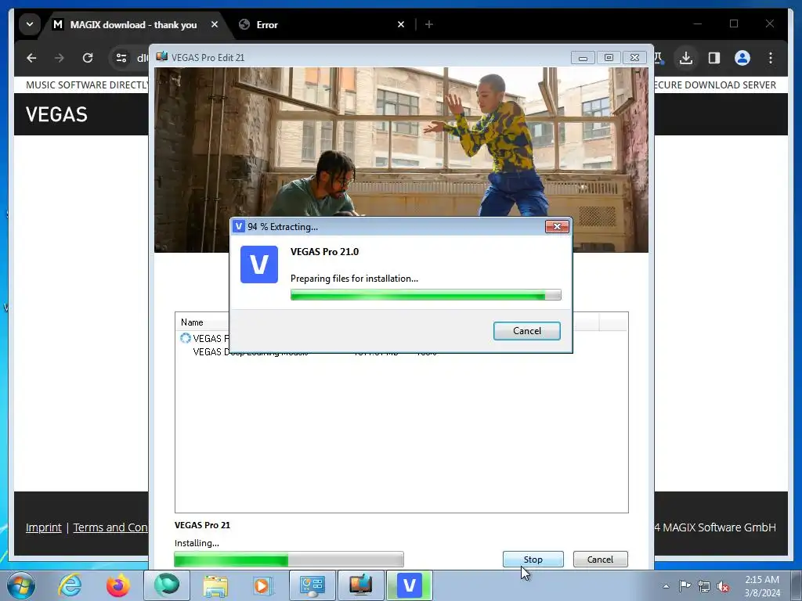Launch Firefox from the taskbar
Image resolution: width=802 pixels, height=601 pixels.
pyautogui.click(x=117, y=585)
